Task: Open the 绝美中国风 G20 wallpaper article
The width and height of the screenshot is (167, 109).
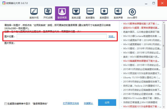Action: [141, 32]
